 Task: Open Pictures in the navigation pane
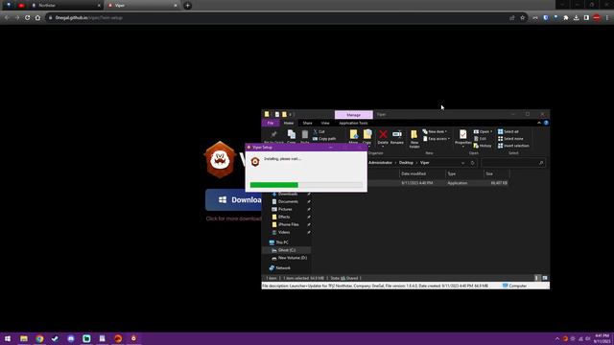(x=285, y=209)
